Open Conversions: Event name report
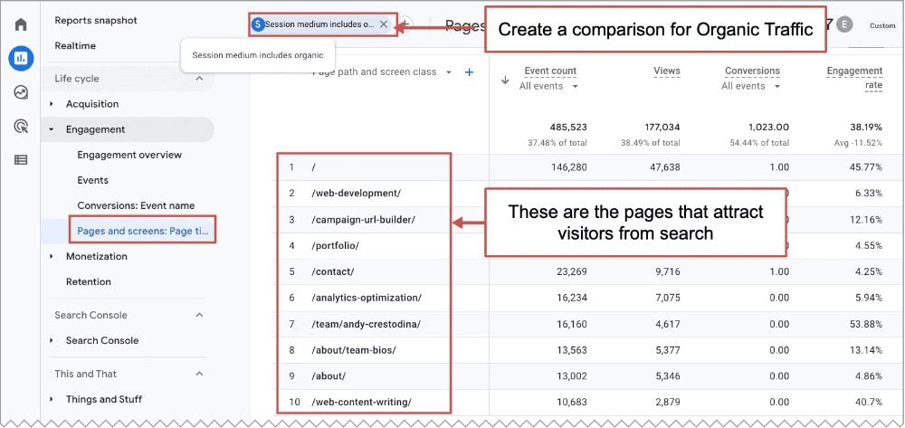 point(136,205)
